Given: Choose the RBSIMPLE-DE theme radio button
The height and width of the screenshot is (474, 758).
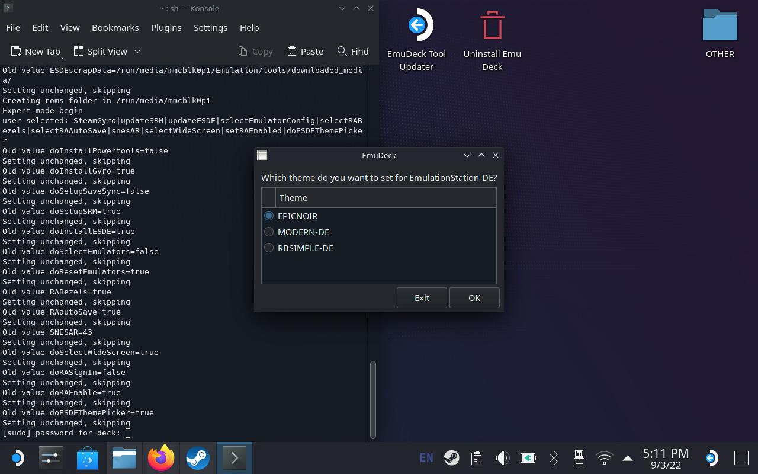Looking at the screenshot, I should 269,248.
